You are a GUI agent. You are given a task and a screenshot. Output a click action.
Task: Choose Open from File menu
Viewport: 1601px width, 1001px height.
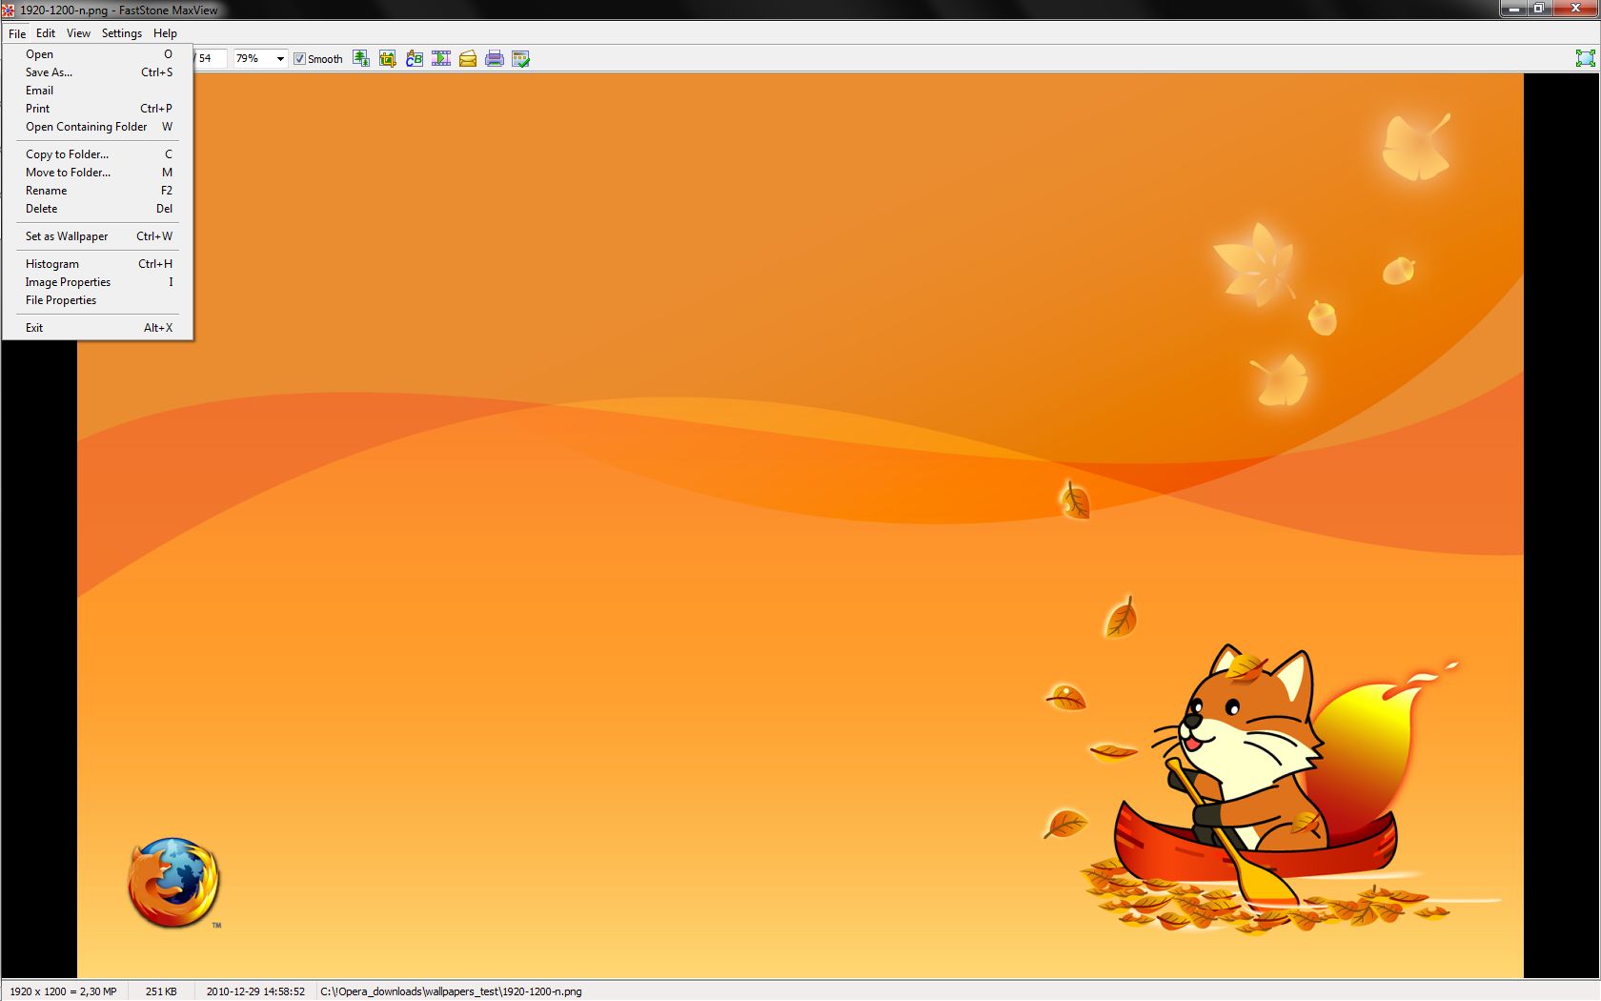(x=97, y=54)
